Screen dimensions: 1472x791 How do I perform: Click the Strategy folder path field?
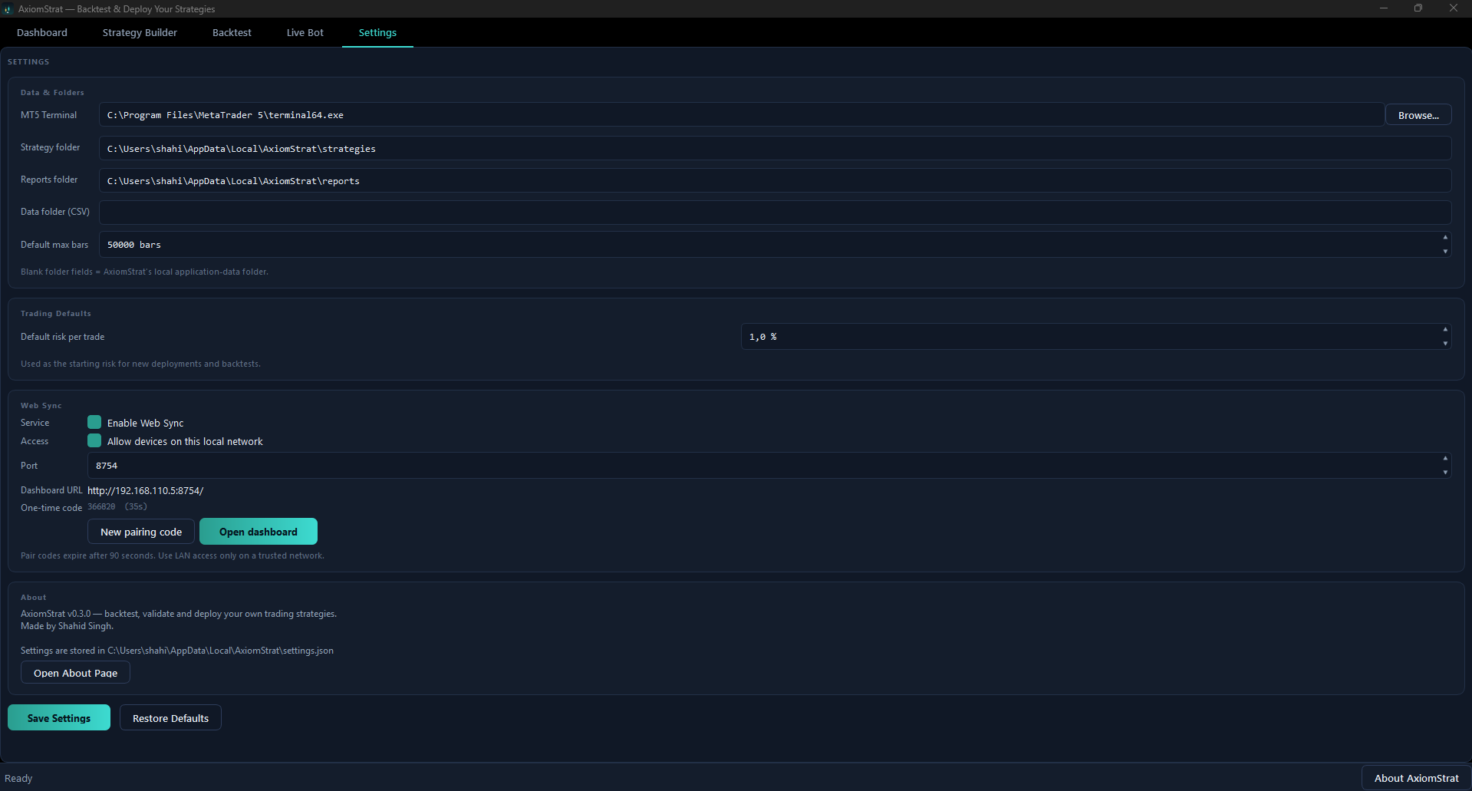pos(775,148)
